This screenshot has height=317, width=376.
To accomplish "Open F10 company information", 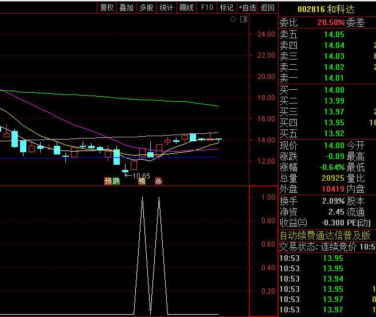I will (207, 7).
